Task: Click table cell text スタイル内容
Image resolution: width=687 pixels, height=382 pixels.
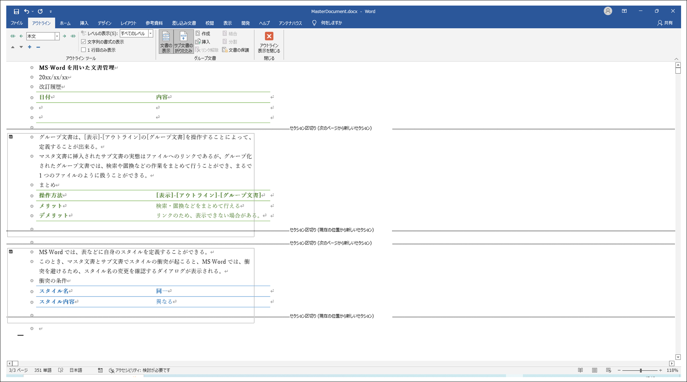Action: pos(57,302)
